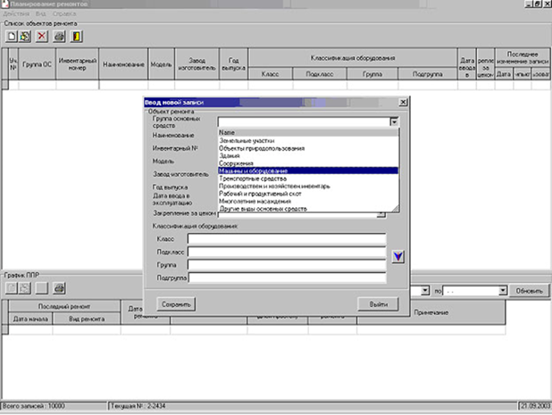Screen dimensions: 552x415
Task: Click the edit record toolbar icon
Action: click(25, 37)
